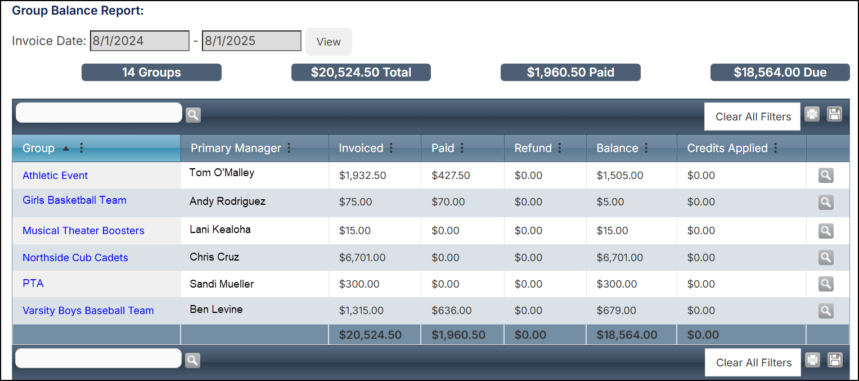The height and width of the screenshot is (381, 859).
Task: Select manager name Sandi Mueller
Action: (222, 284)
